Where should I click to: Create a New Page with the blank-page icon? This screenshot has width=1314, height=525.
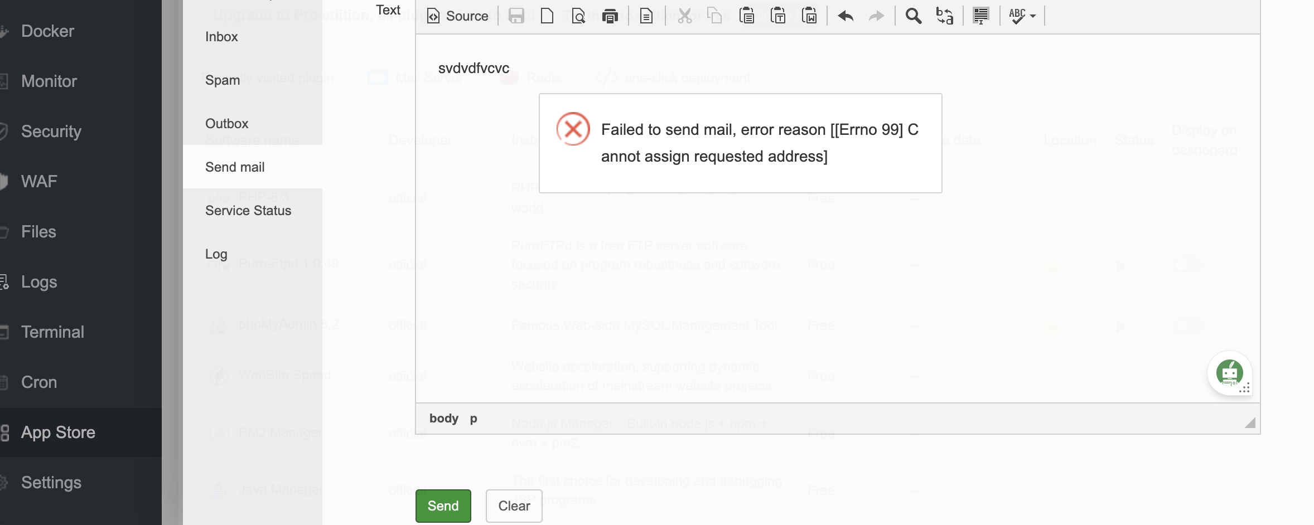point(547,16)
